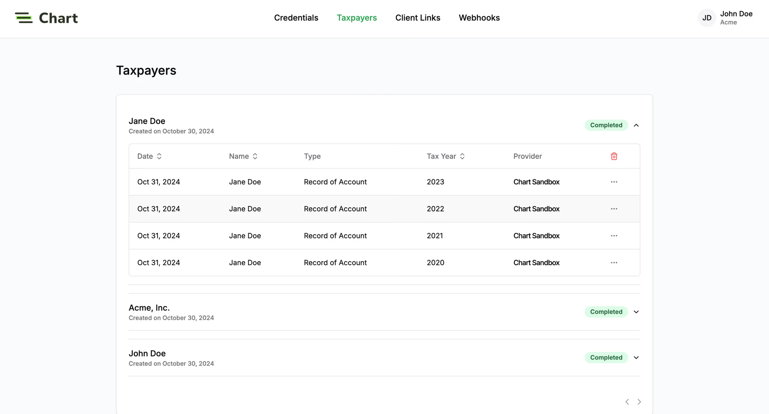Screen dimensions: 769x414
Task: Open the ellipsis menu for the 2022 row
Action: tap(614, 208)
